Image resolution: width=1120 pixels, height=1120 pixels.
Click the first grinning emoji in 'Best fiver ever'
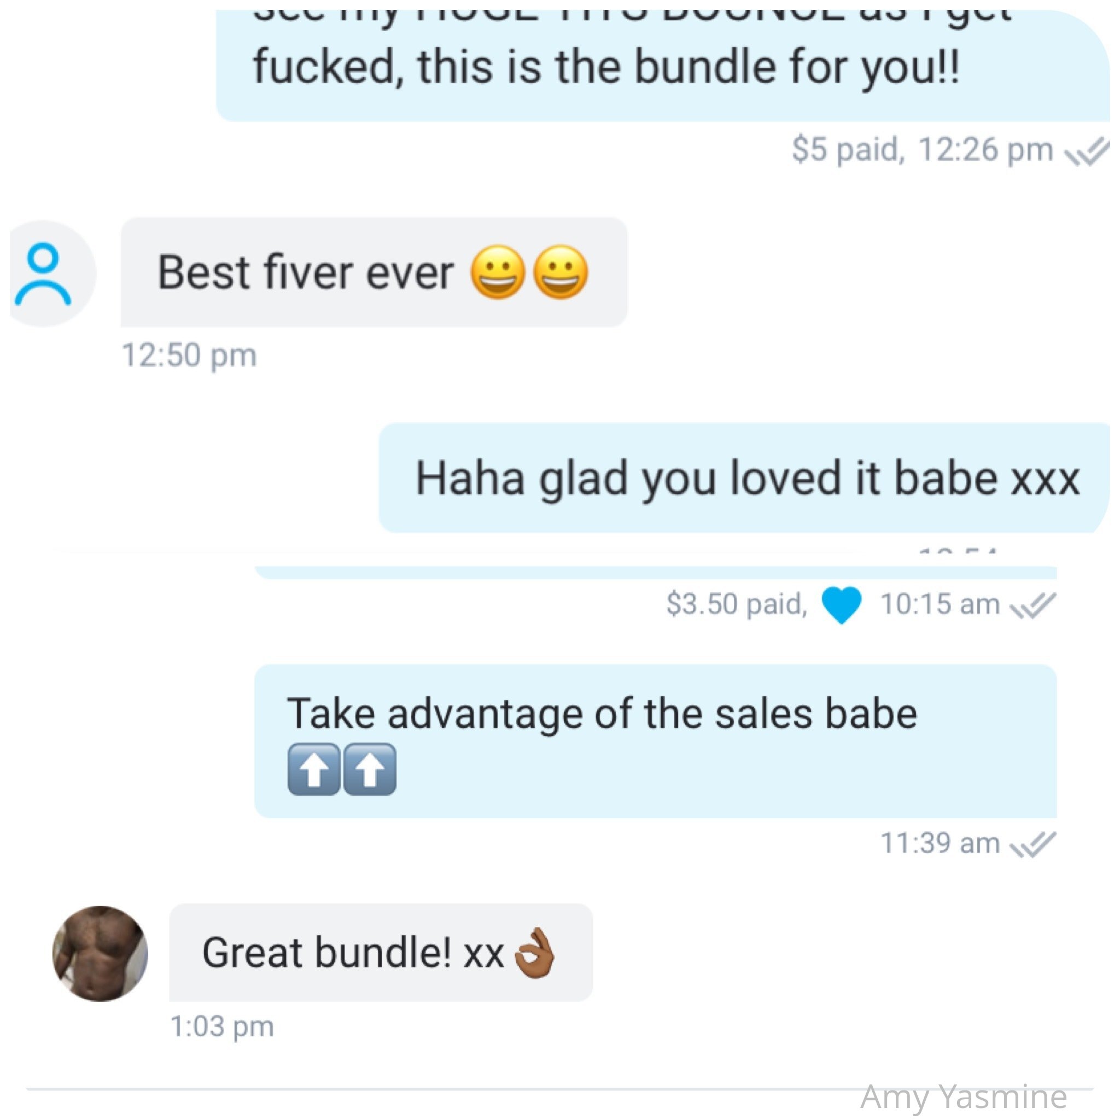click(x=498, y=272)
